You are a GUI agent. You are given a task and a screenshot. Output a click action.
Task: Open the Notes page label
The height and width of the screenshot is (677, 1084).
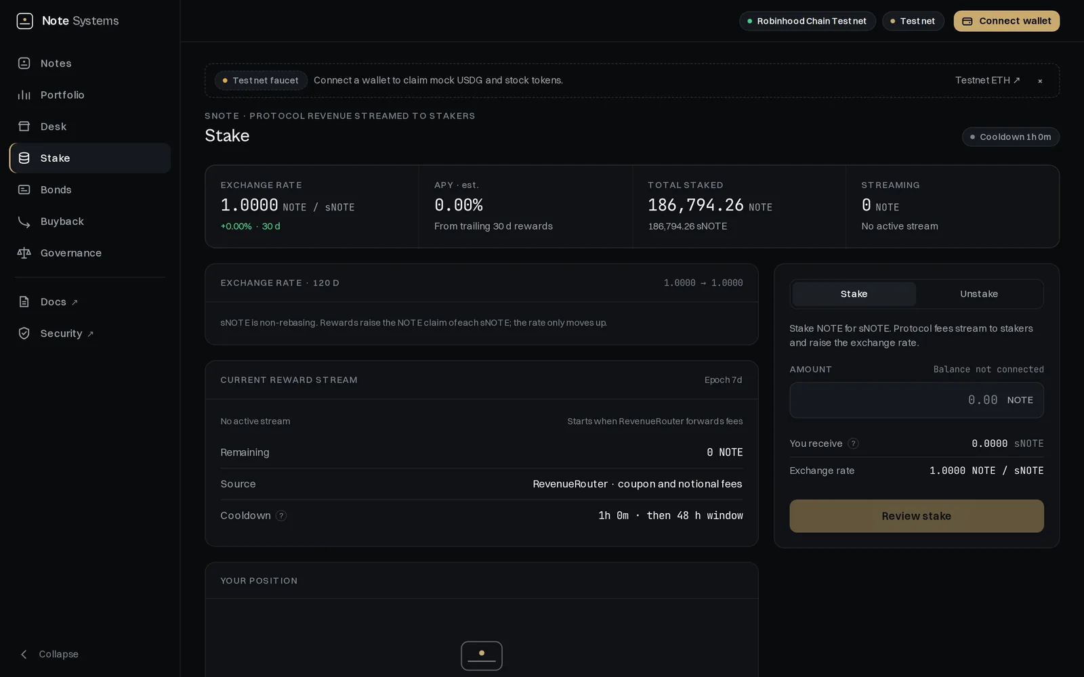point(56,63)
